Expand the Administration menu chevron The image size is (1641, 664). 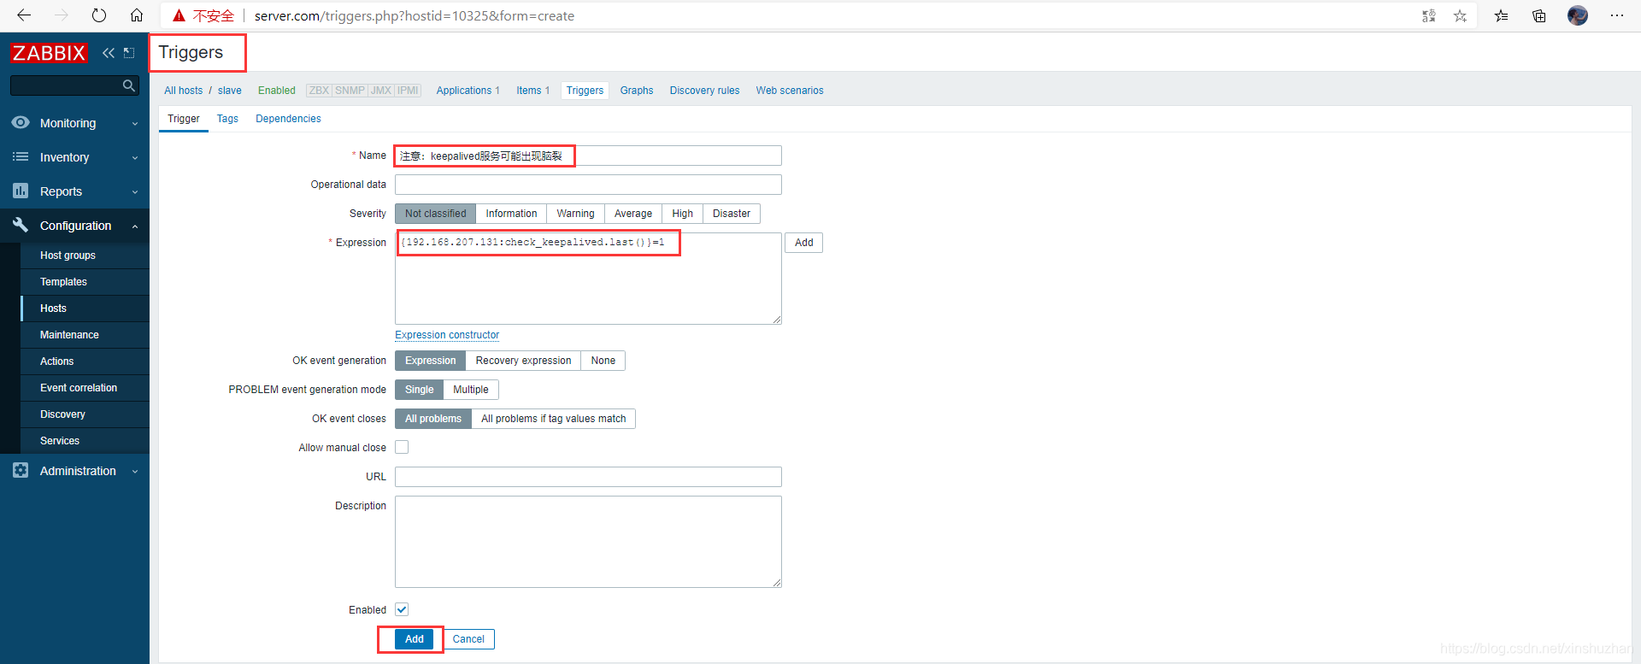tap(135, 472)
